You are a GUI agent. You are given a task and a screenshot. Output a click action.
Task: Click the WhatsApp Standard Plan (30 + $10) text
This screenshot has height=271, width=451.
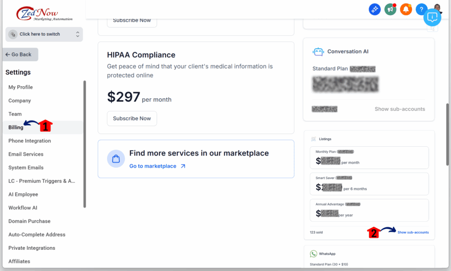tap(329, 264)
